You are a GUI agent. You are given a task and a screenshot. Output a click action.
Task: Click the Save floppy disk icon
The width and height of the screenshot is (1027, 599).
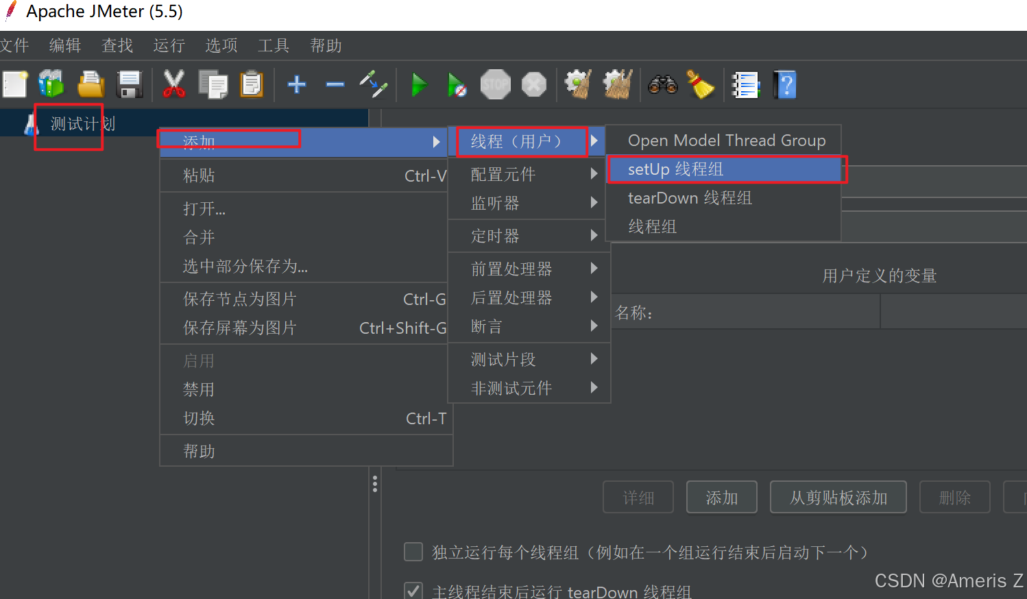click(x=130, y=85)
